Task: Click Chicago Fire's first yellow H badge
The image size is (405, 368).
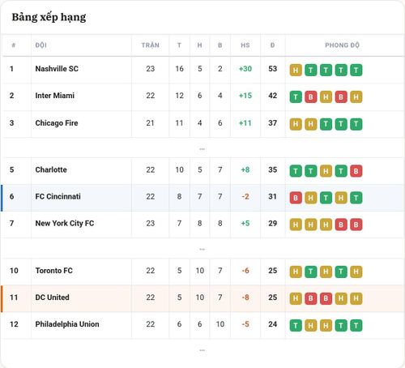Action: [x=296, y=124]
